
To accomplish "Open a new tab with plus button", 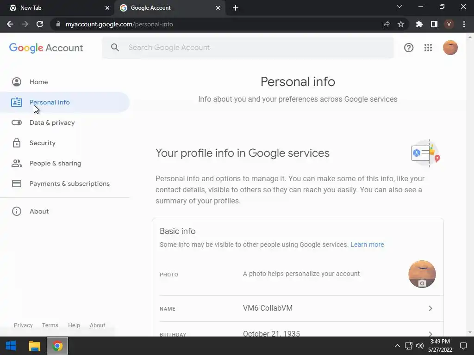I will click(x=236, y=8).
